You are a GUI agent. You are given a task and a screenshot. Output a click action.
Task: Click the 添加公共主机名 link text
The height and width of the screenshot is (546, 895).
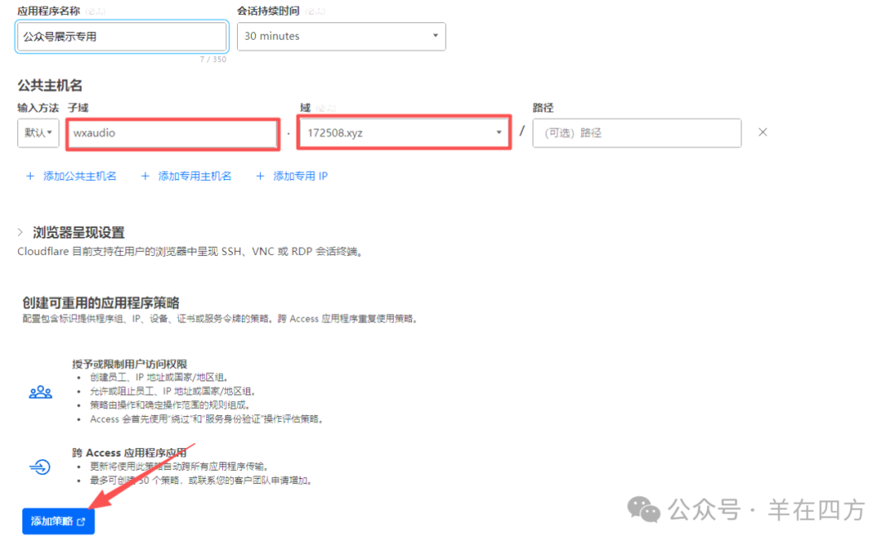click(x=80, y=176)
